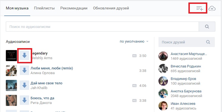
Task: Download the Legendary track
Action: [x=24, y=55]
